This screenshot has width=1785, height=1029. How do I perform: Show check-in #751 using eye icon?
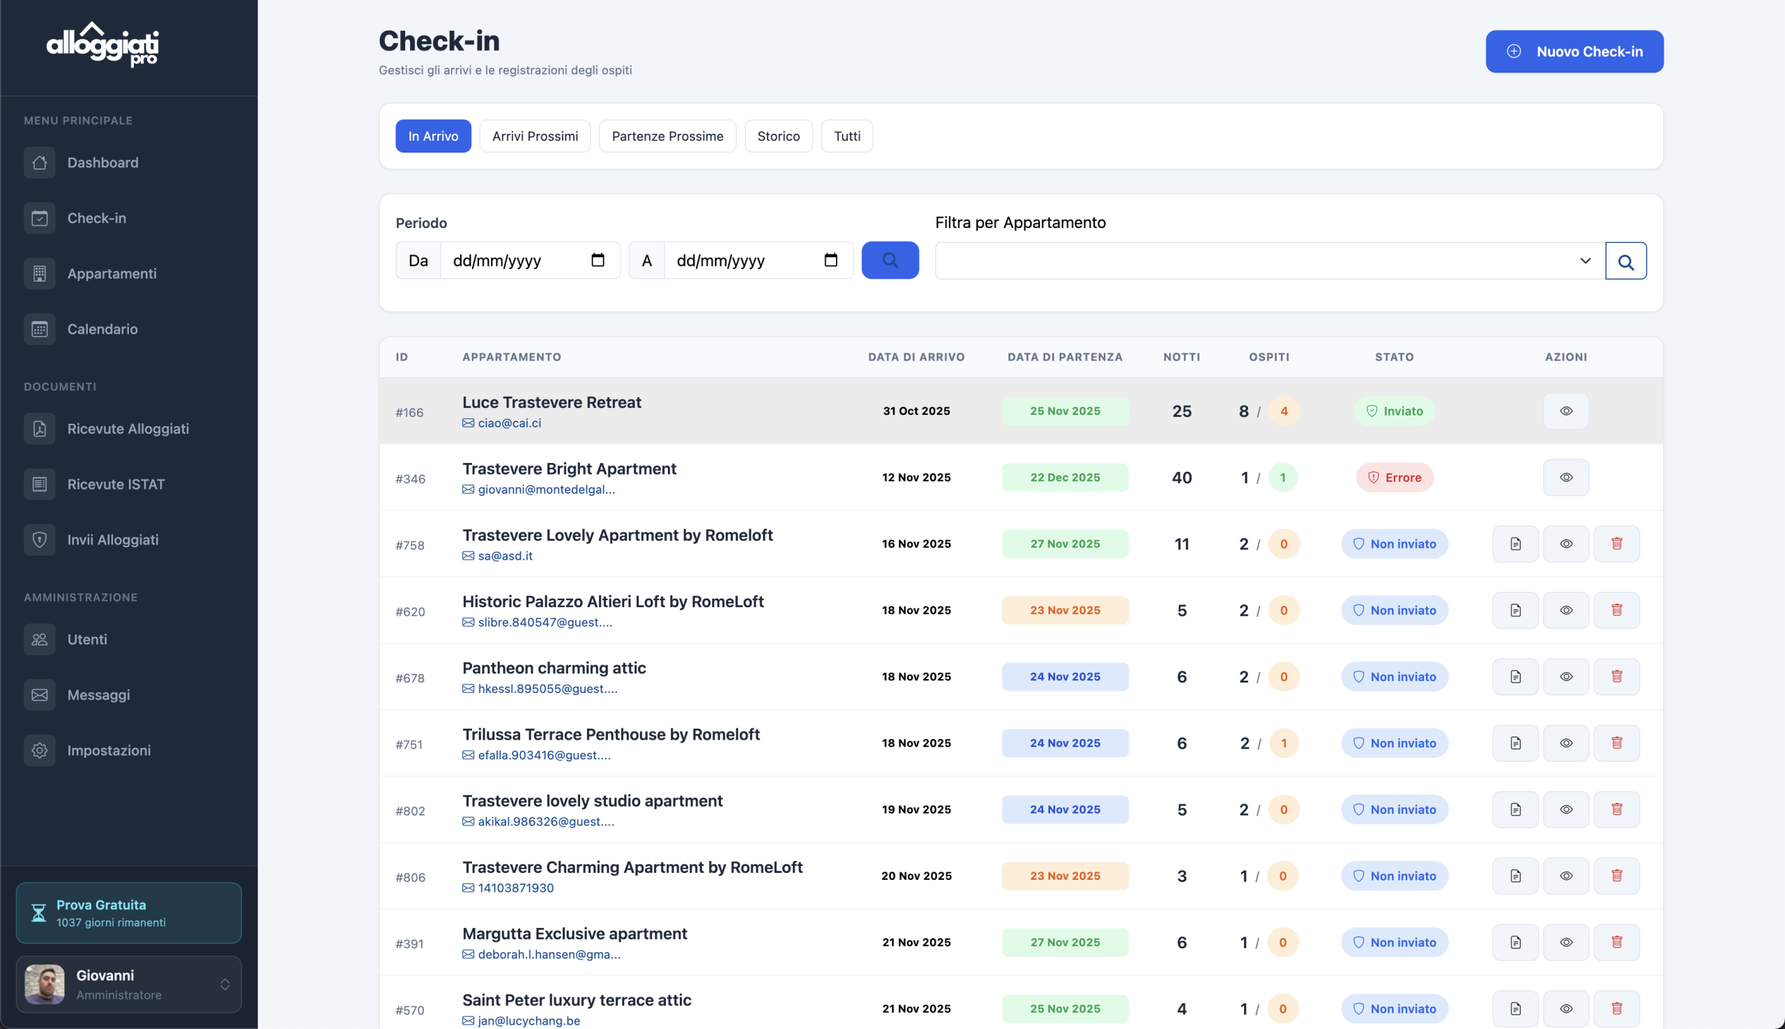[x=1565, y=742]
